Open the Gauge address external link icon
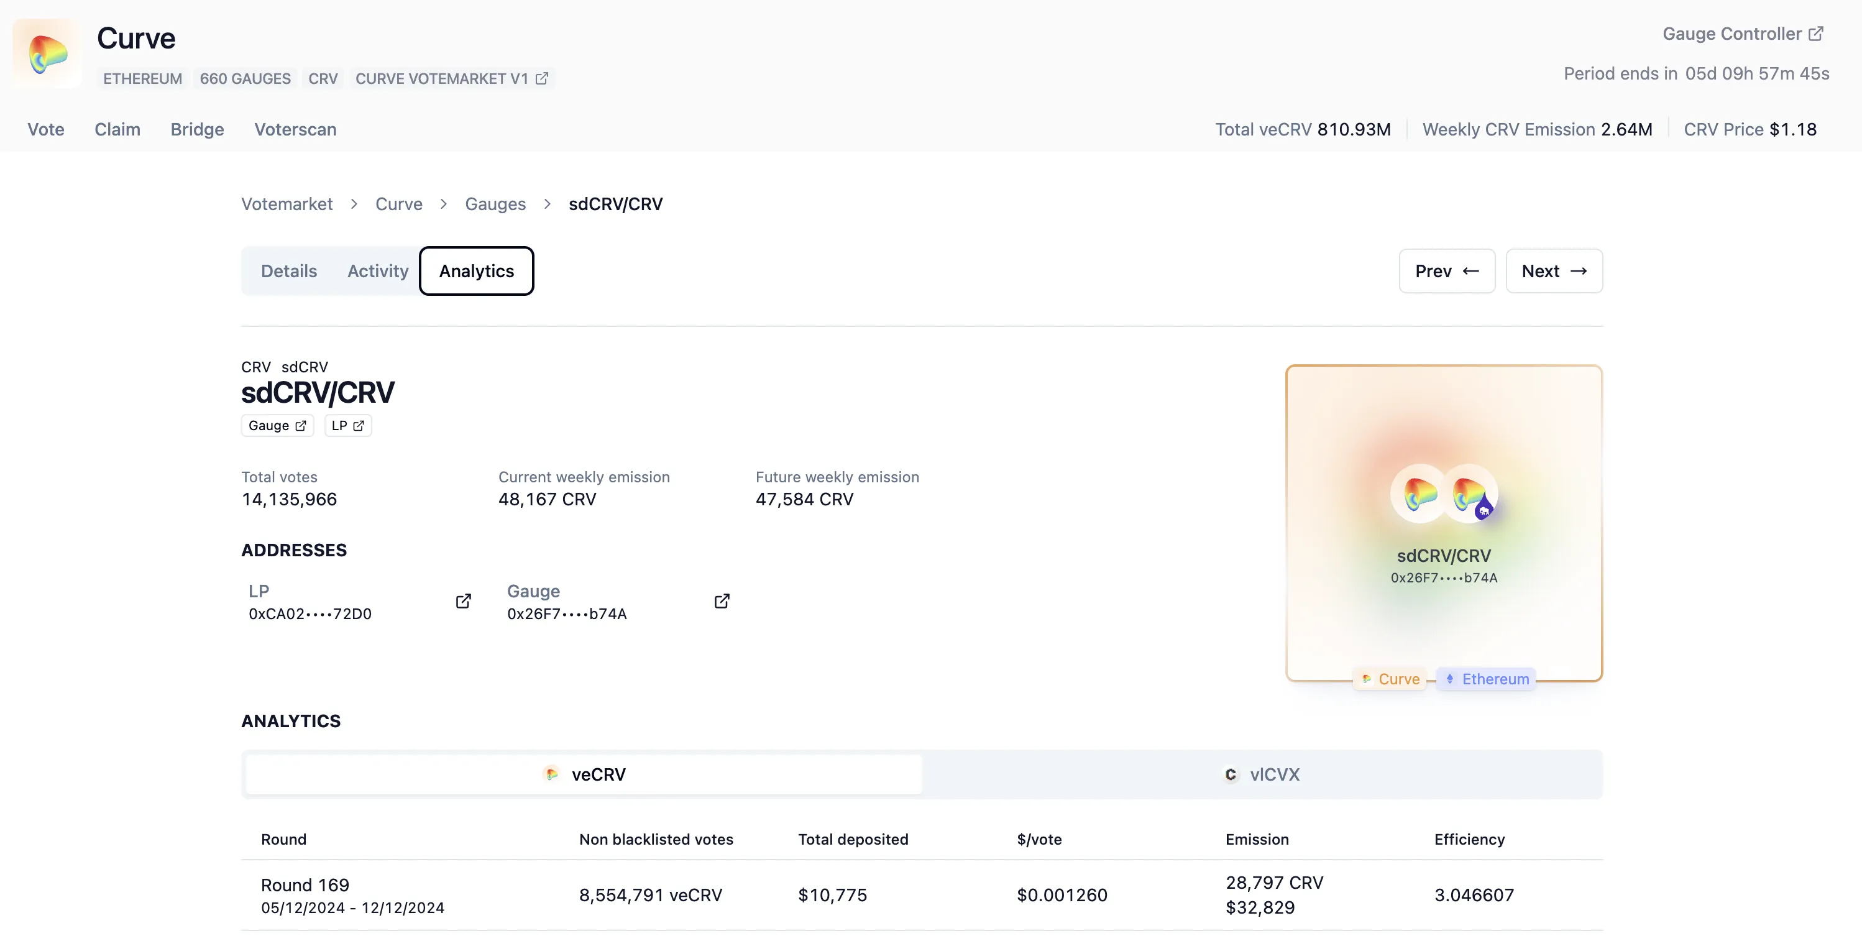 pyautogui.click(x=722, y=601)
